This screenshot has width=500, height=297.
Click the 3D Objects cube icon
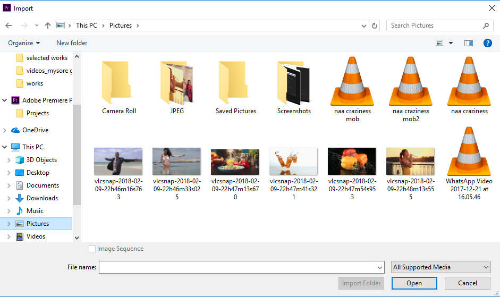[x=20, y=160]
